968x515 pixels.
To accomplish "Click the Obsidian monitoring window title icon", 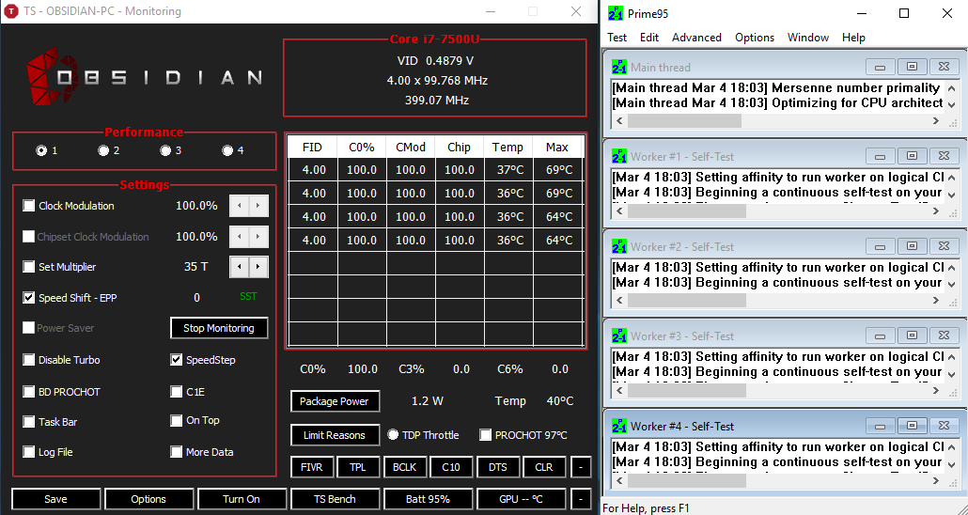I will (11, 11).
